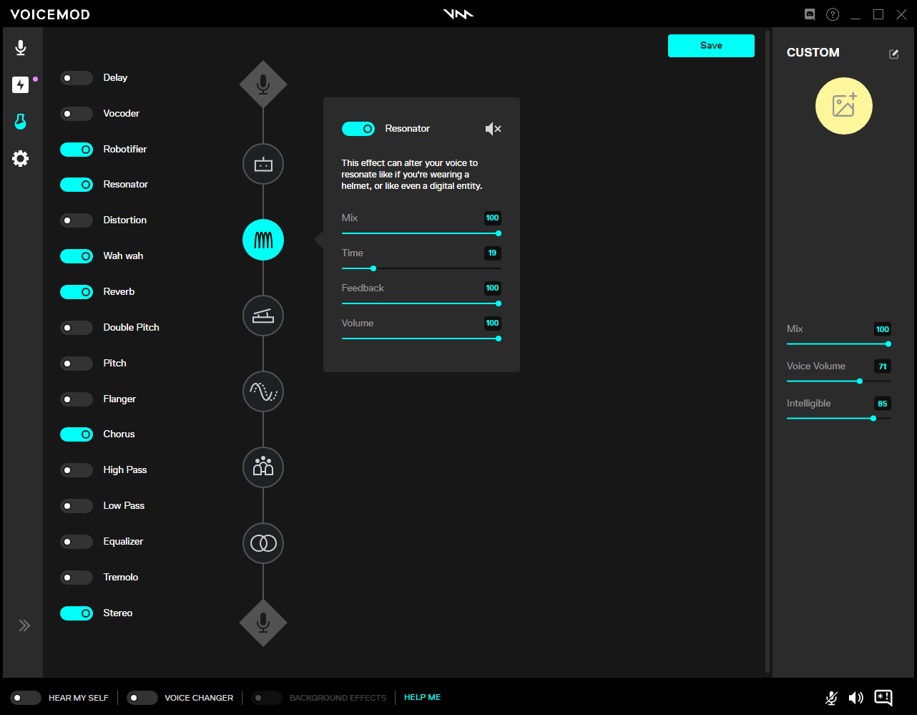Enable the Hear My Self toggle
This screenshot has width=917, height=715.
point(26,697)
